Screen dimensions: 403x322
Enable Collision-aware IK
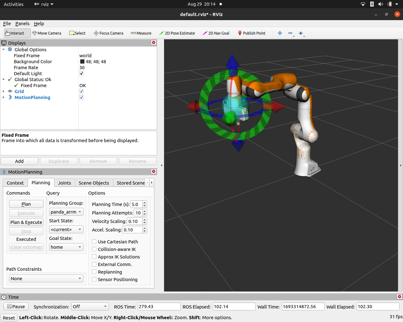pyautogui.click(x=94, y=249)
